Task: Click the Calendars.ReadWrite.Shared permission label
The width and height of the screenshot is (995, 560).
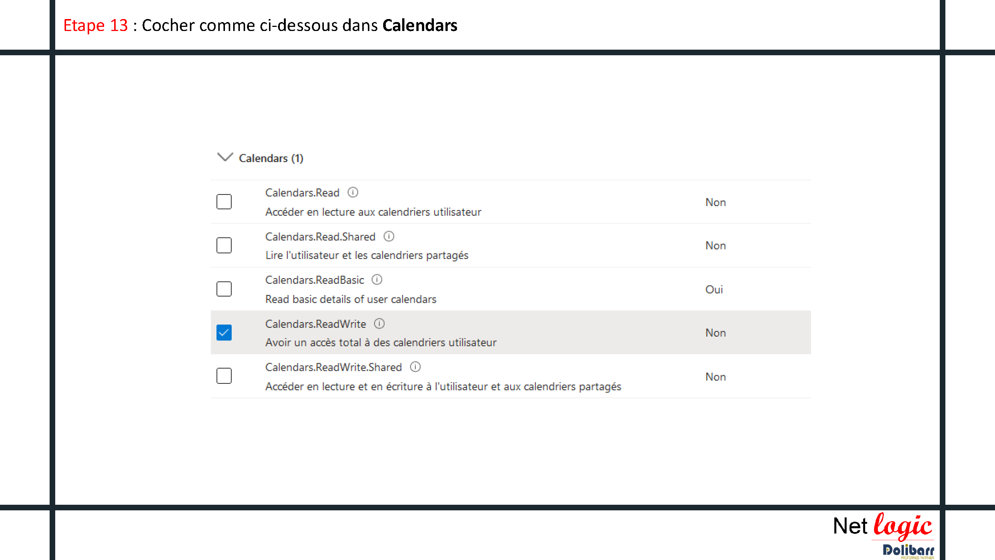Action: pyautogui.click(x=333, y=367)
